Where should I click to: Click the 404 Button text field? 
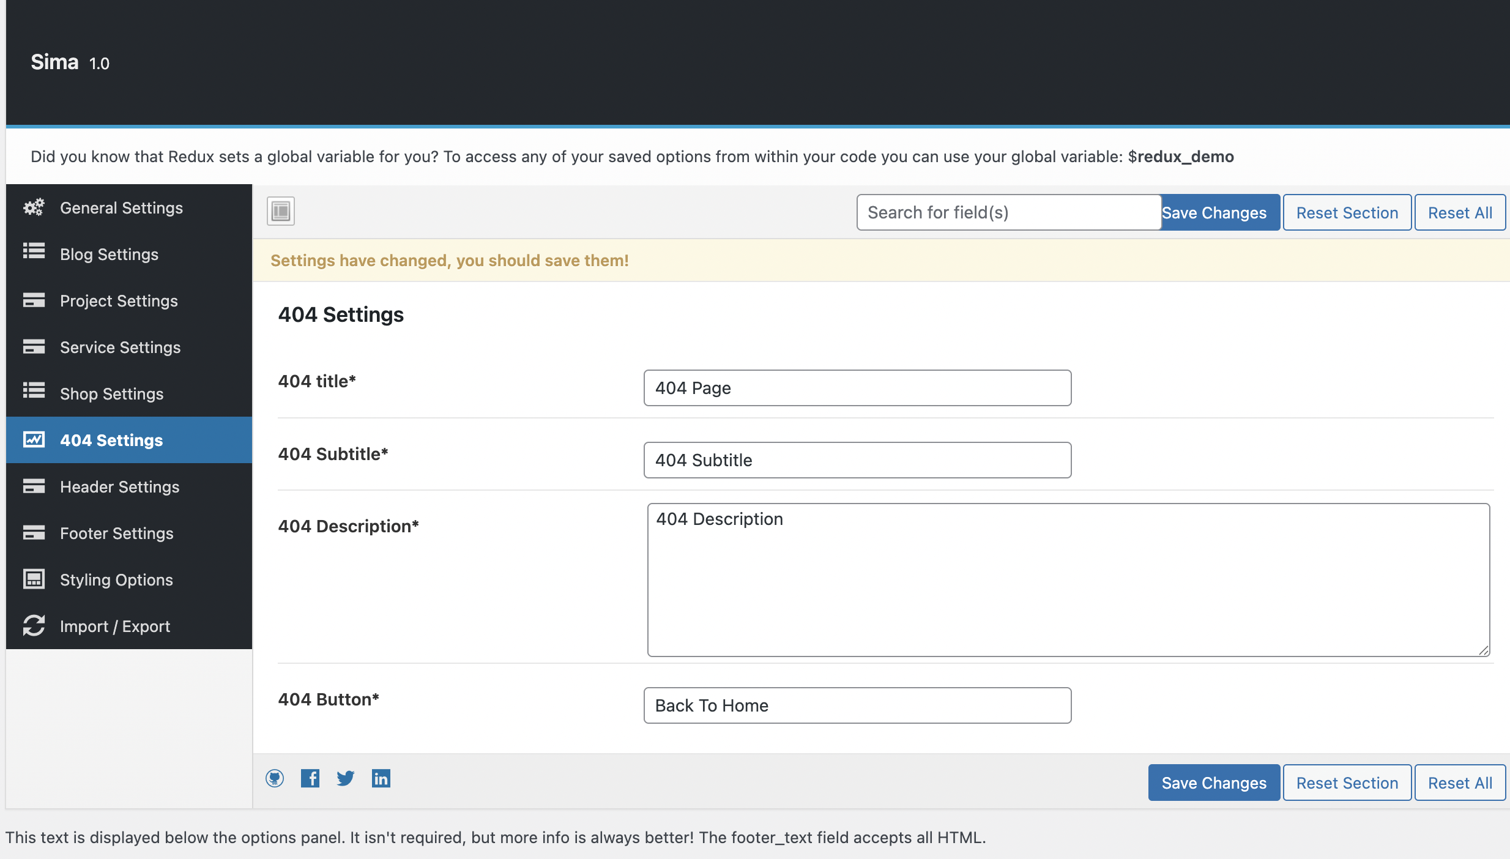pos(858,705)
